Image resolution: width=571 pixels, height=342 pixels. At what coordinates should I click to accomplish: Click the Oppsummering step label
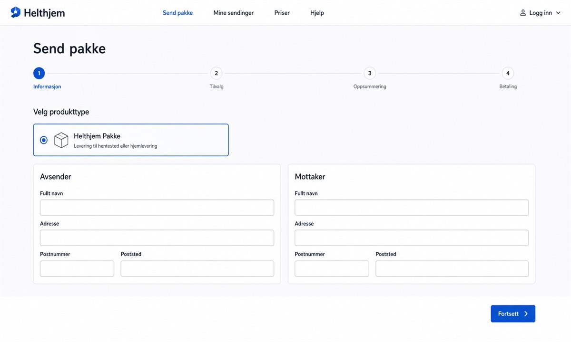pyautogui.click(x=370, y=86)
